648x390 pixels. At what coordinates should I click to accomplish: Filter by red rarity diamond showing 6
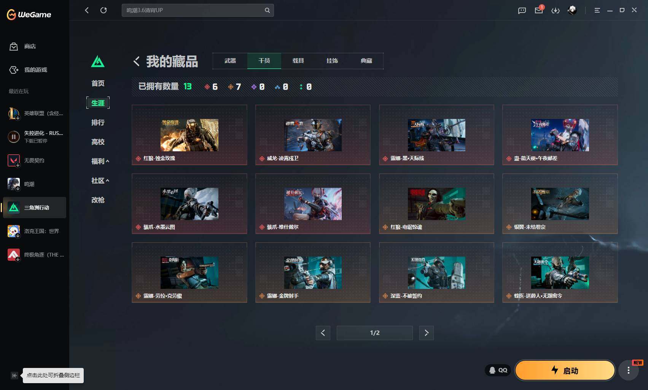coord(211,87)
